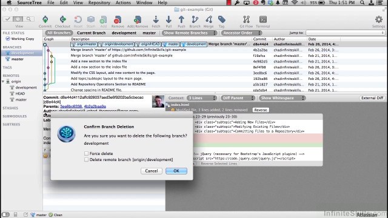388x218 pixels.
Task: Open the Show Whitespace dropdown
Action: tap(283, 98)
